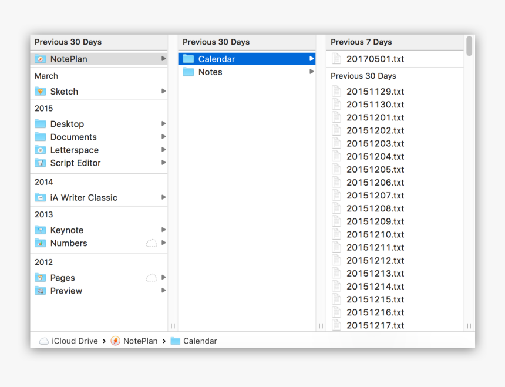Select the Pages app icon
Viewport: 505px width, 387px height.
click(x=41, y=277)
